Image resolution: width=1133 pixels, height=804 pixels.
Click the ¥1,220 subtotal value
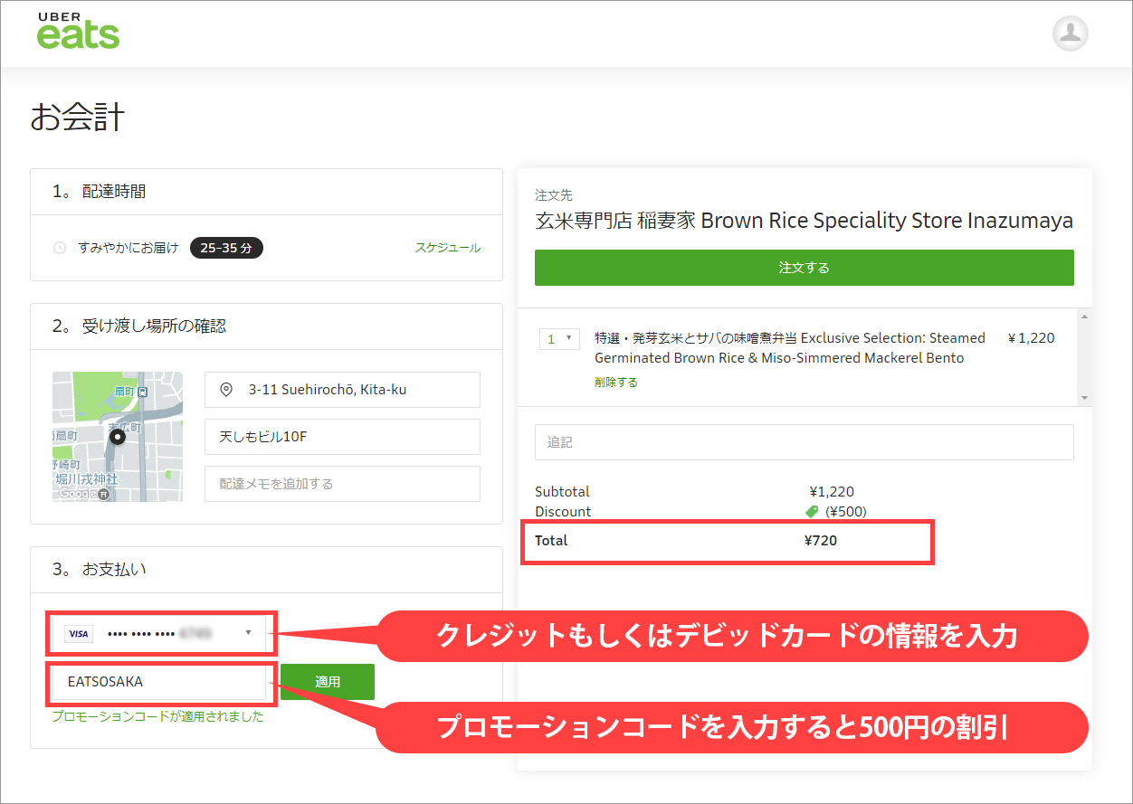coord(832,492)
